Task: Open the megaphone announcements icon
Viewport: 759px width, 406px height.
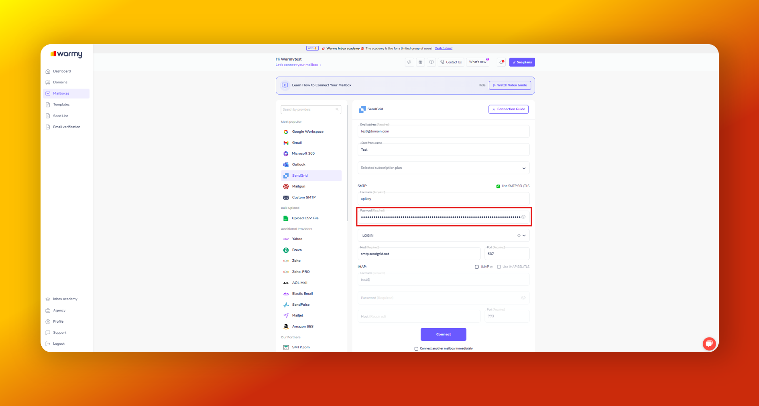Action: [x=409, y=62]
